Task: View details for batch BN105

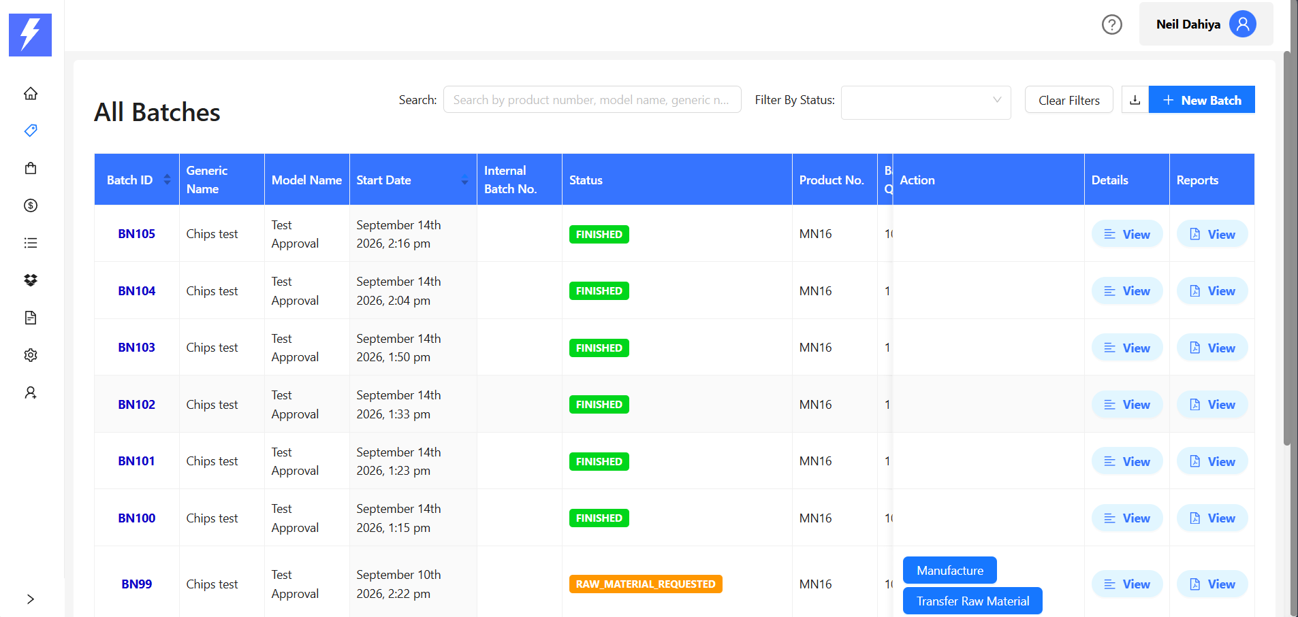Action: point(1127,234)
